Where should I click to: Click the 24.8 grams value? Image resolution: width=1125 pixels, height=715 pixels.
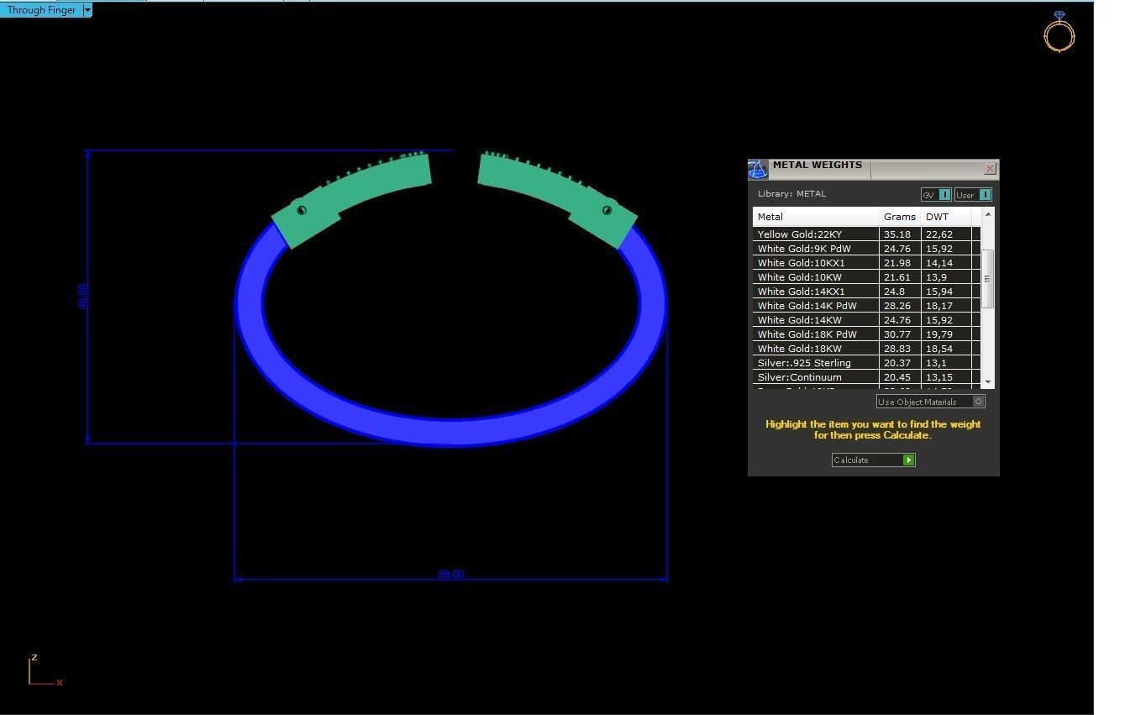[x=894, y=292]
